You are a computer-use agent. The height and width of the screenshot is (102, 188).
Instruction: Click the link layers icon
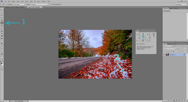coord(169,100)
